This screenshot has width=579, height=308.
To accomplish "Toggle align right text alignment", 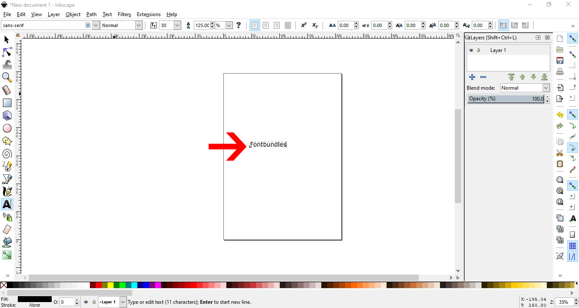I will [x=276, y=25].
